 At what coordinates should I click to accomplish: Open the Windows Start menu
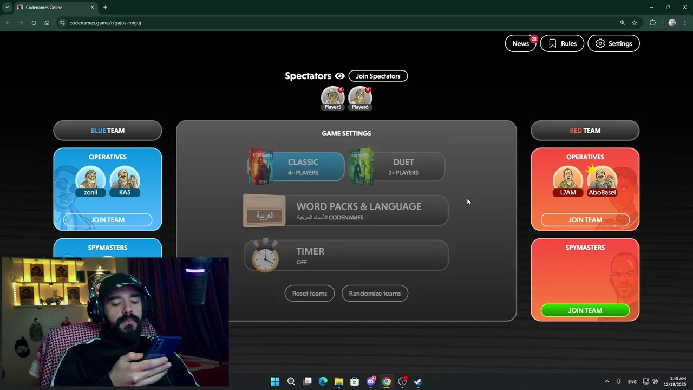coord(275,381)
